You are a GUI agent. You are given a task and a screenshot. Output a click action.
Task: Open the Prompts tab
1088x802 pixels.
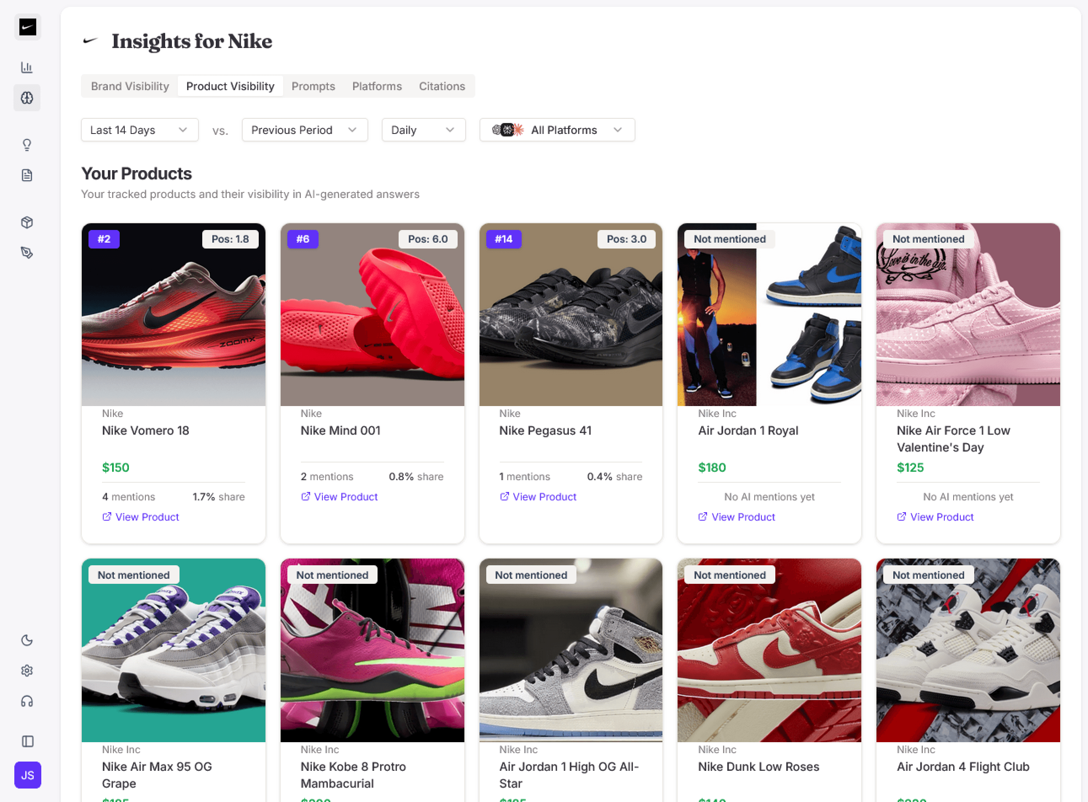pyautogui.click(x=313, y=86)
